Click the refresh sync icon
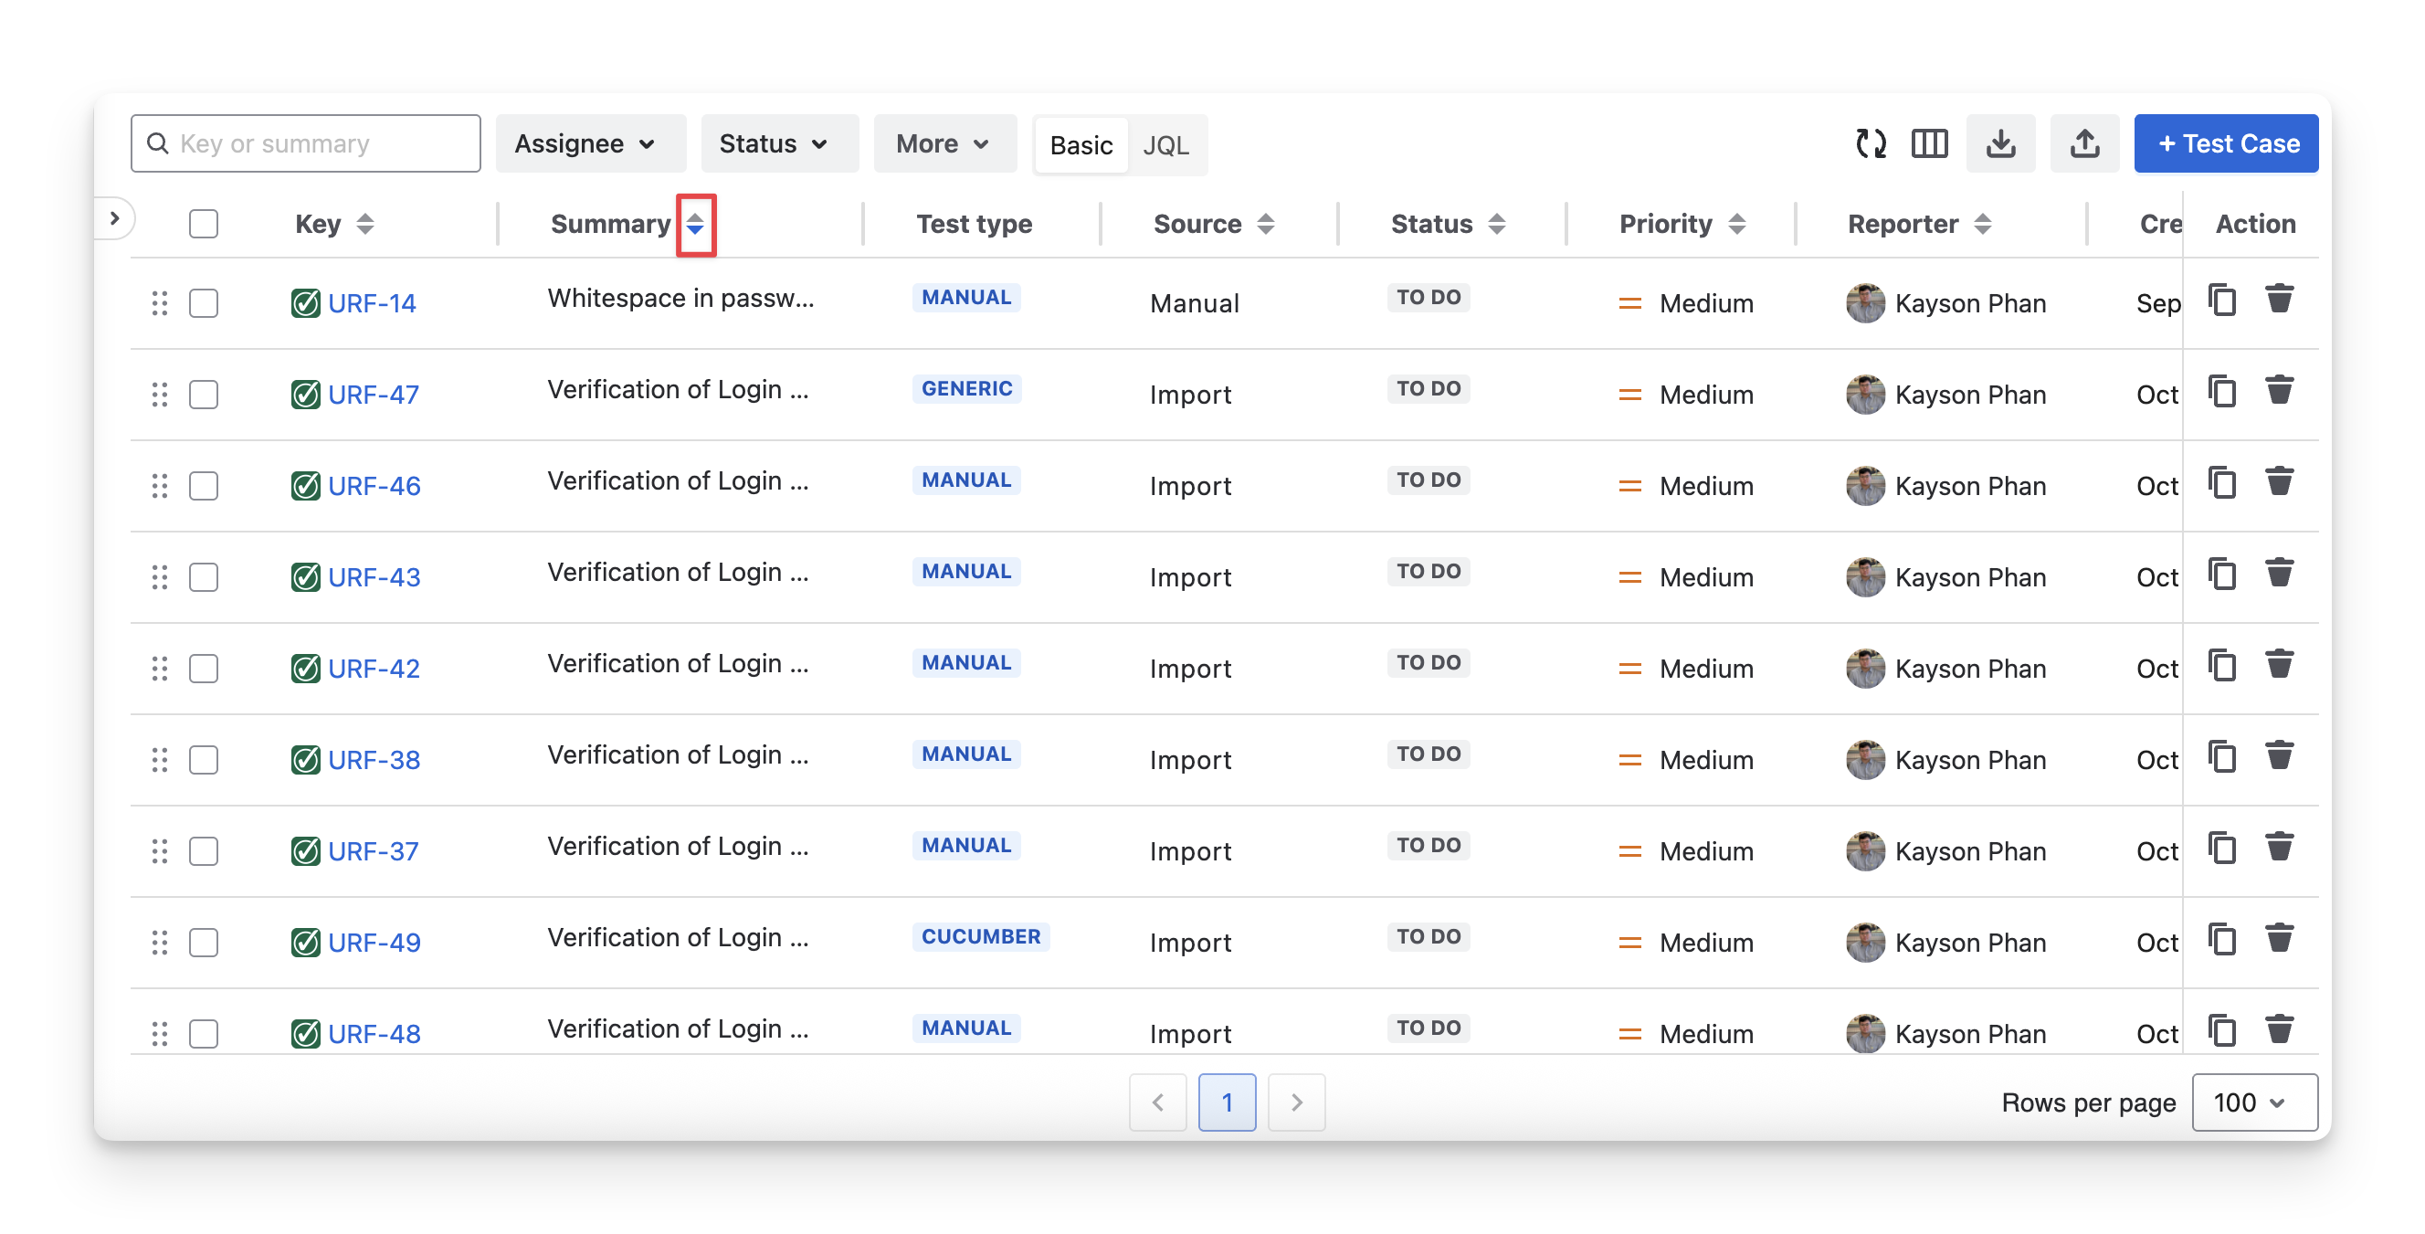Screen dimensions: 2425x1234 click(x=1871, y=144)
